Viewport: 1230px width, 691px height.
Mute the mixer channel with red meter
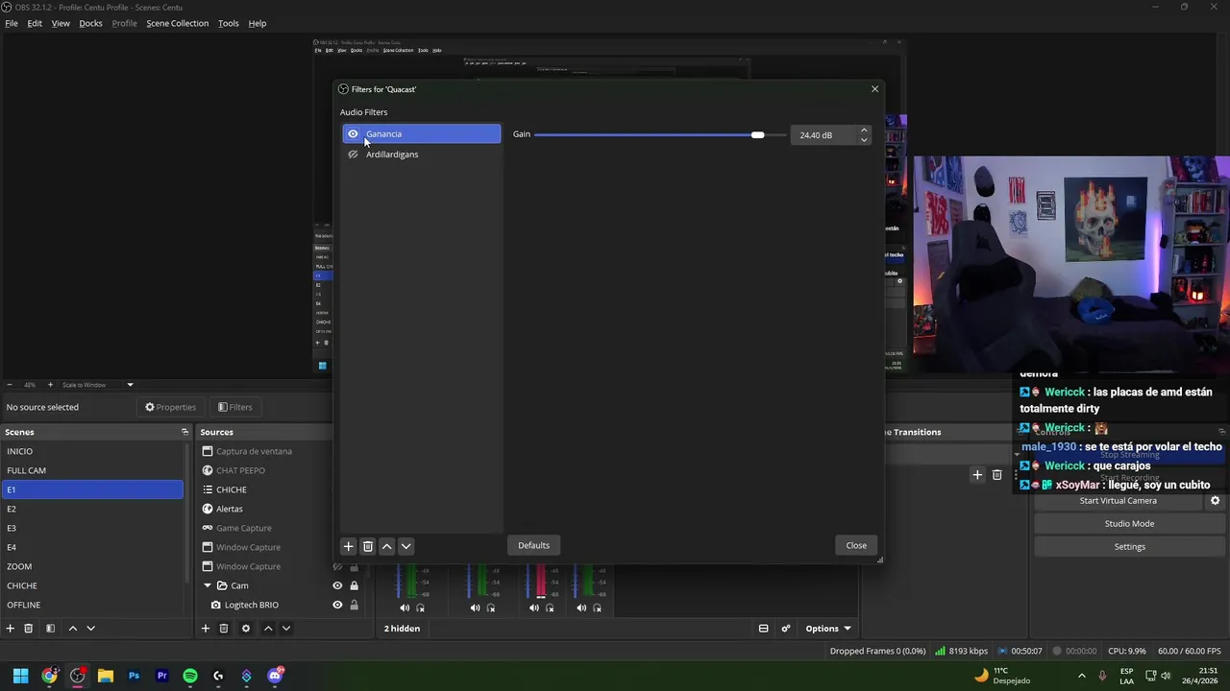(533, 608)
